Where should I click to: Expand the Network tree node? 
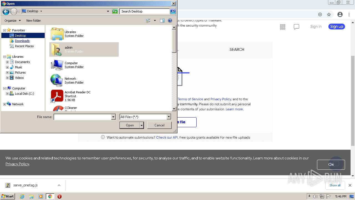tap(4, 104)
